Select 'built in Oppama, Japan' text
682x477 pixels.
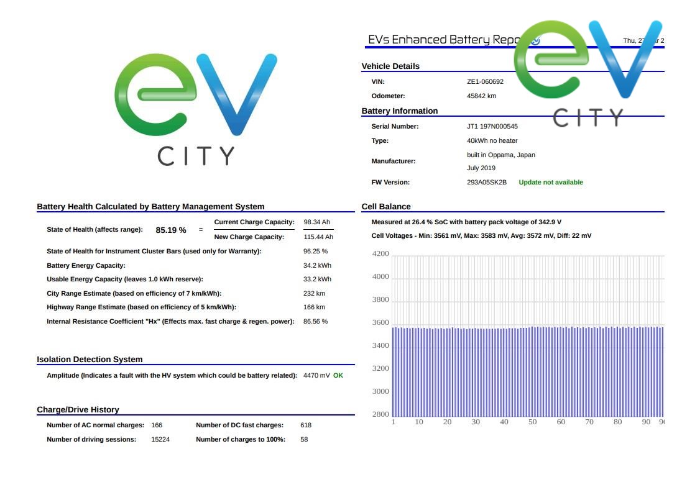point(501,155)
